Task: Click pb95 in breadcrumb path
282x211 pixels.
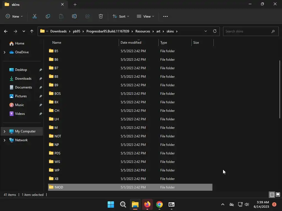Action: click(x=77, y=31)
